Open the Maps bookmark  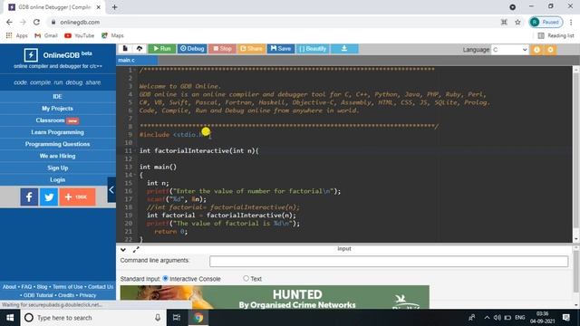[x=112, y=35]
